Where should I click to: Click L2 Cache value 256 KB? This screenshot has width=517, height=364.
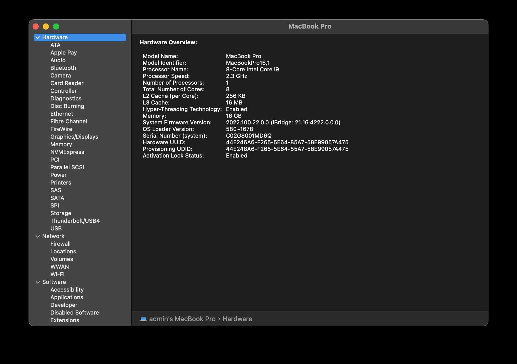tap(236, 96)
